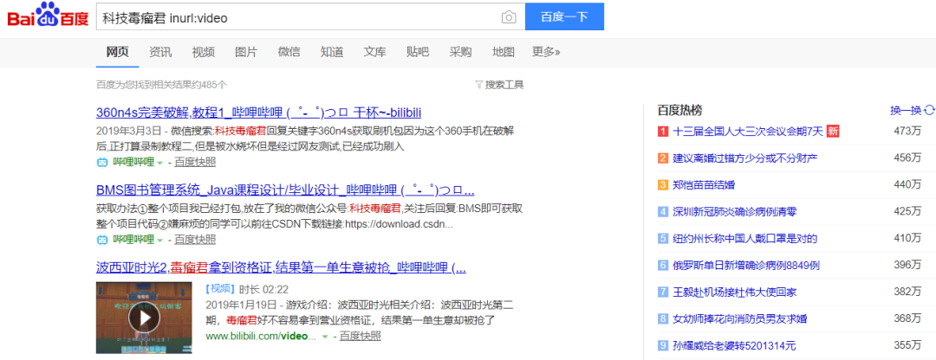936x360 pixels.
Task: Click bilibili icon under BMS result
Action: click(102, 240)
